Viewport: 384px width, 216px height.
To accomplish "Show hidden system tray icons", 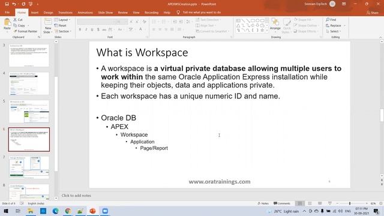I will (x=304, y=211).
